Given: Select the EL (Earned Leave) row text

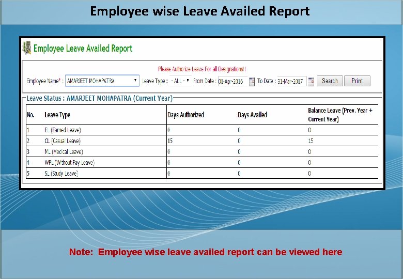Looking at the screenshot, I should tap(63, 130).
